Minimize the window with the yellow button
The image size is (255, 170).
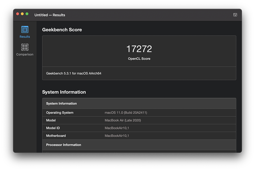pyautogui.click(x=22, y=14)
